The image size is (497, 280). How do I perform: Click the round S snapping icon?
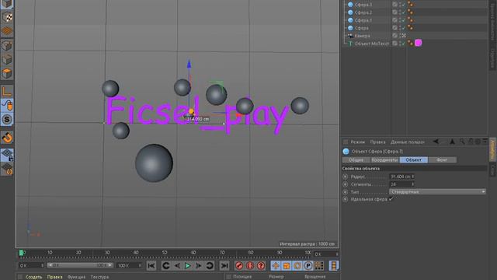[x=7, y=120]
